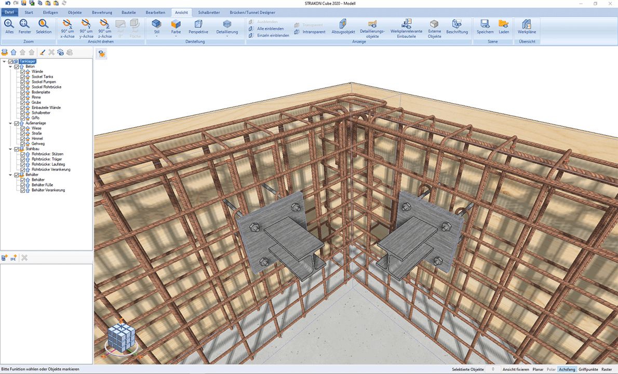Uncheck the Behälter Füße checkbox
The width and height of the screenshot is (618, 374).
tap(23, 185)
